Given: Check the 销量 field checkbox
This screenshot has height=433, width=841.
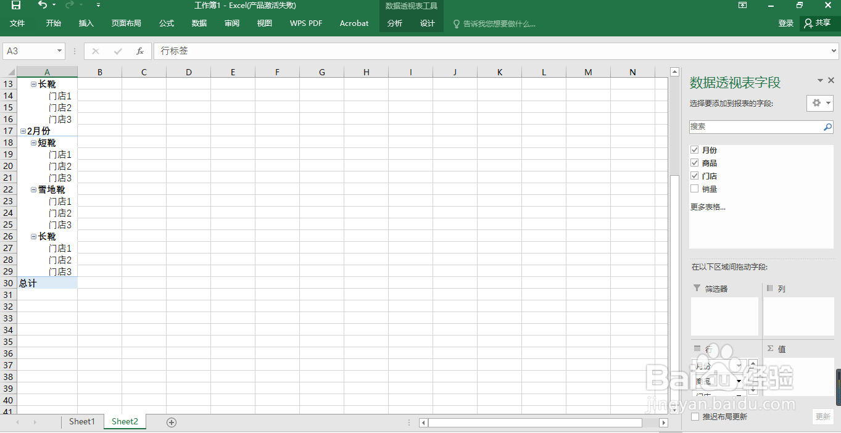Looking at the screenshot, I should [695, 189].
